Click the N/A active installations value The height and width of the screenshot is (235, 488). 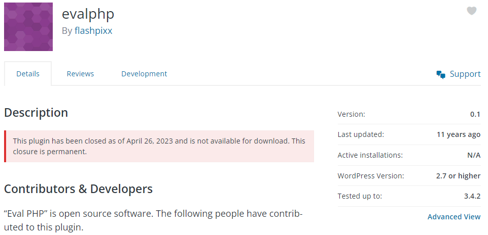[x=473, y=155]
